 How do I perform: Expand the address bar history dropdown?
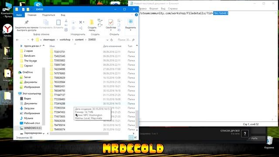107,40
